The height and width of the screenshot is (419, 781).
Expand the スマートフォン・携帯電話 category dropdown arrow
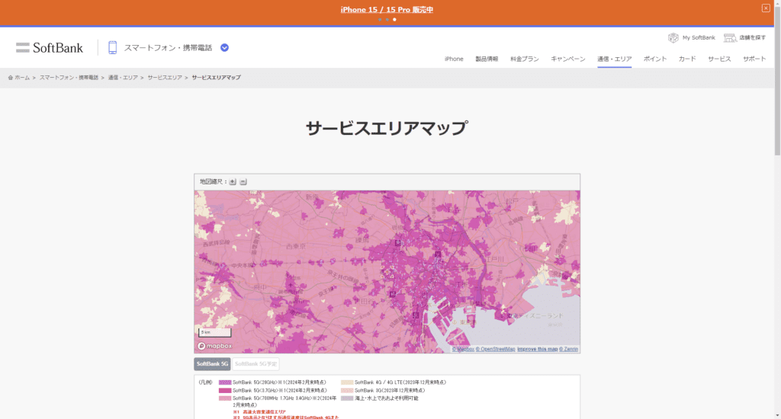(x=225, y=48)
